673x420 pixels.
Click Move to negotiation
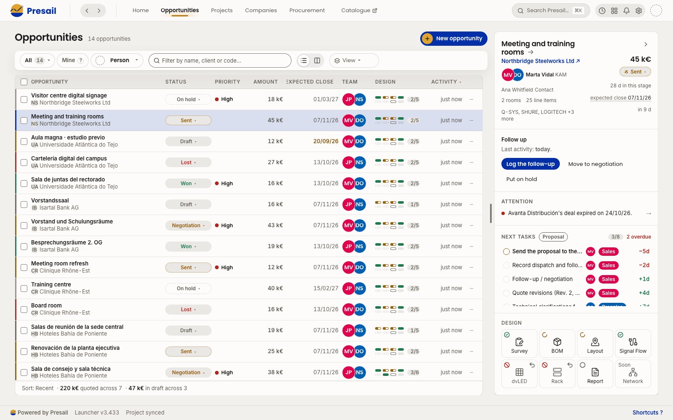click(x=595, y=164)
